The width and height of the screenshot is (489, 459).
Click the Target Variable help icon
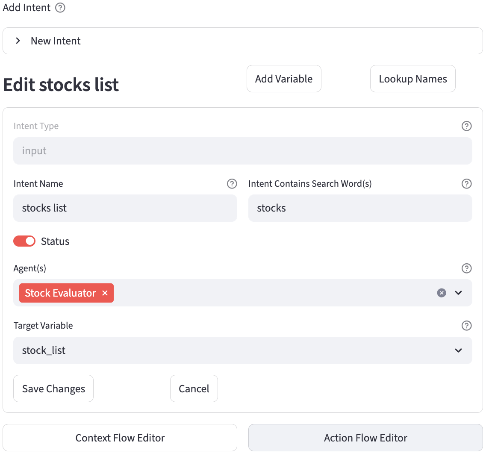(x=466, y=326)
